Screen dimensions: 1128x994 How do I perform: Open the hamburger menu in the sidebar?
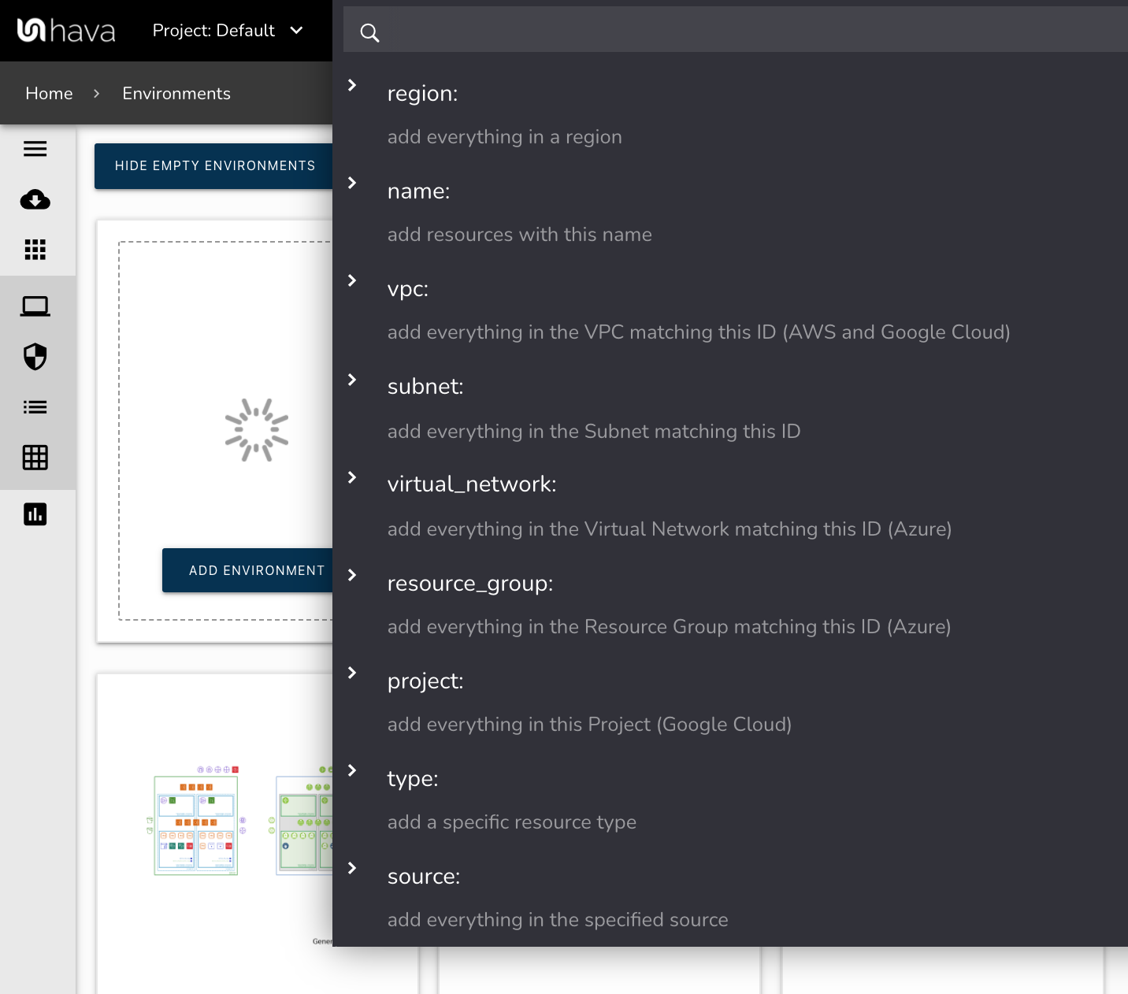click(x=35, y=149)
